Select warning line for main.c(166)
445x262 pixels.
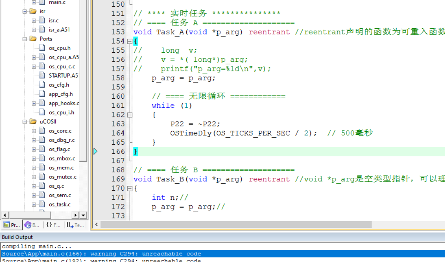coord(222,254)
